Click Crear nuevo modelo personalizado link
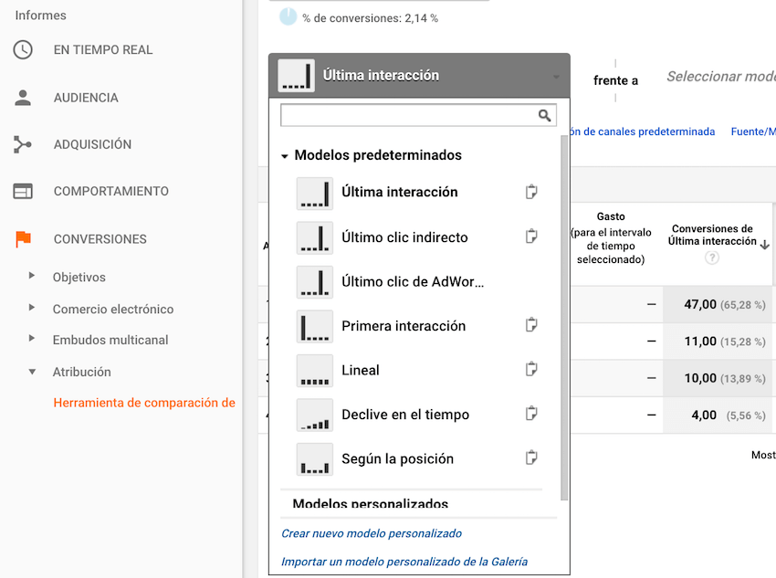 [x=372, y=533]
